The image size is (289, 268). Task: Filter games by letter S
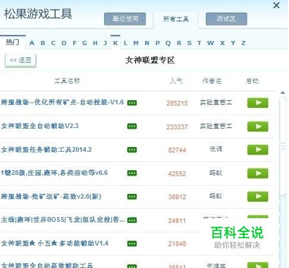[x=190, y=43]
